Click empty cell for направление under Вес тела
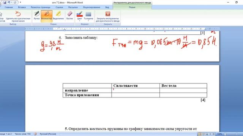 (183, 90)
